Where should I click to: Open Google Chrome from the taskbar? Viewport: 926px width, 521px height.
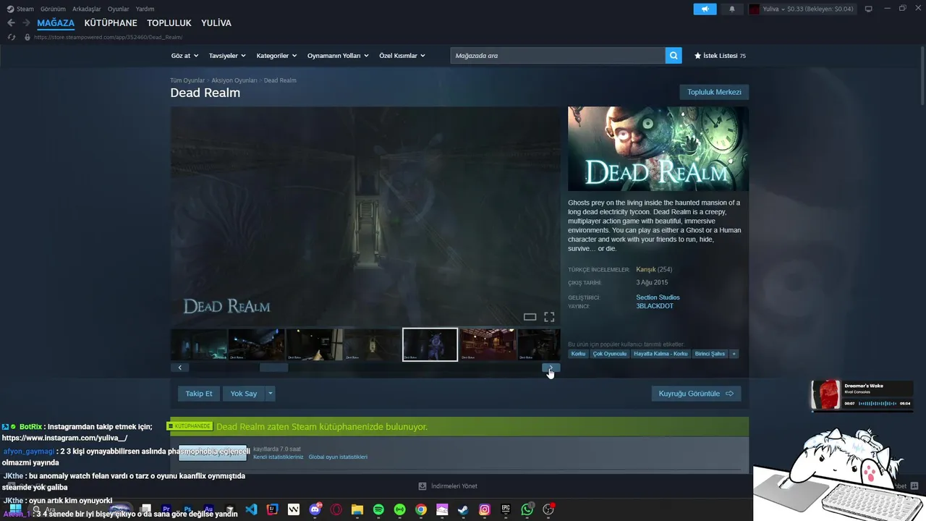coord(420,509)
